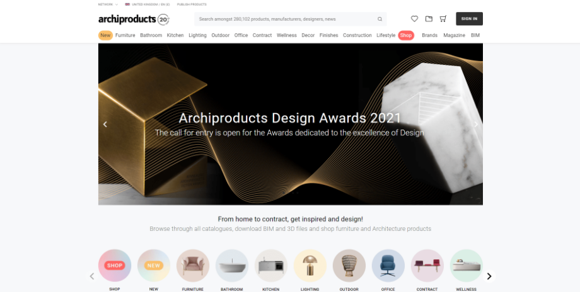Go to previous hero banner slide
580x292 pixels.
(x=105, y=125)
